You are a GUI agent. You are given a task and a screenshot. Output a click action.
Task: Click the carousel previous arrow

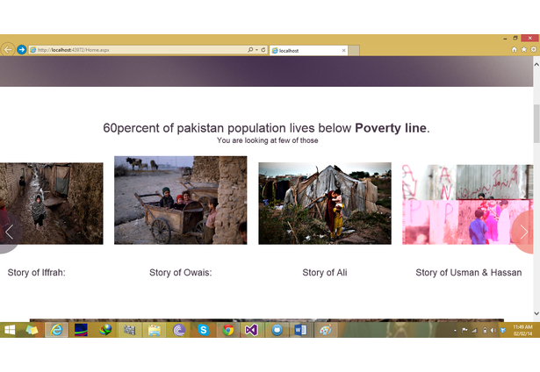(x=10, y=232)
